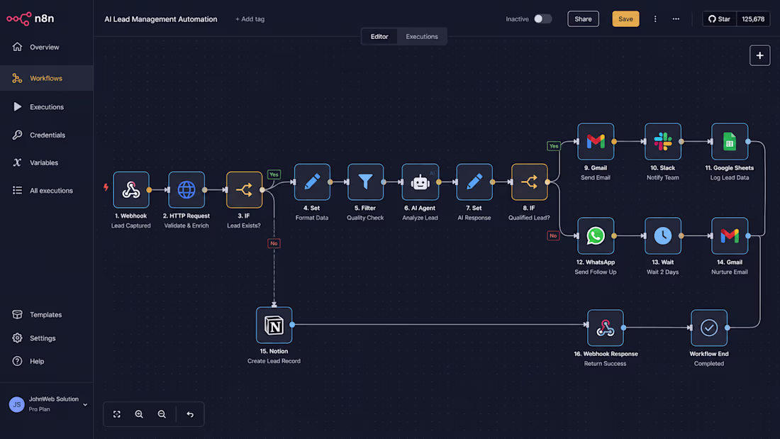Select the Slack Notify Team node
The width and height of the screenshot is (780, 439).
[662, 141]
